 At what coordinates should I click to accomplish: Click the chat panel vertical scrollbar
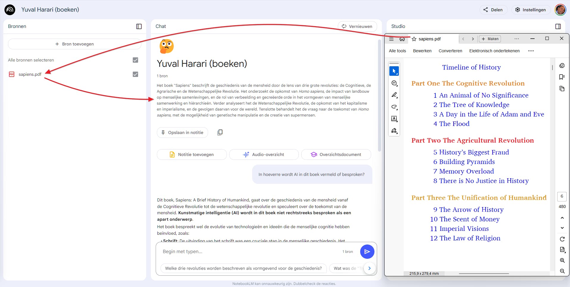point(379,95)
